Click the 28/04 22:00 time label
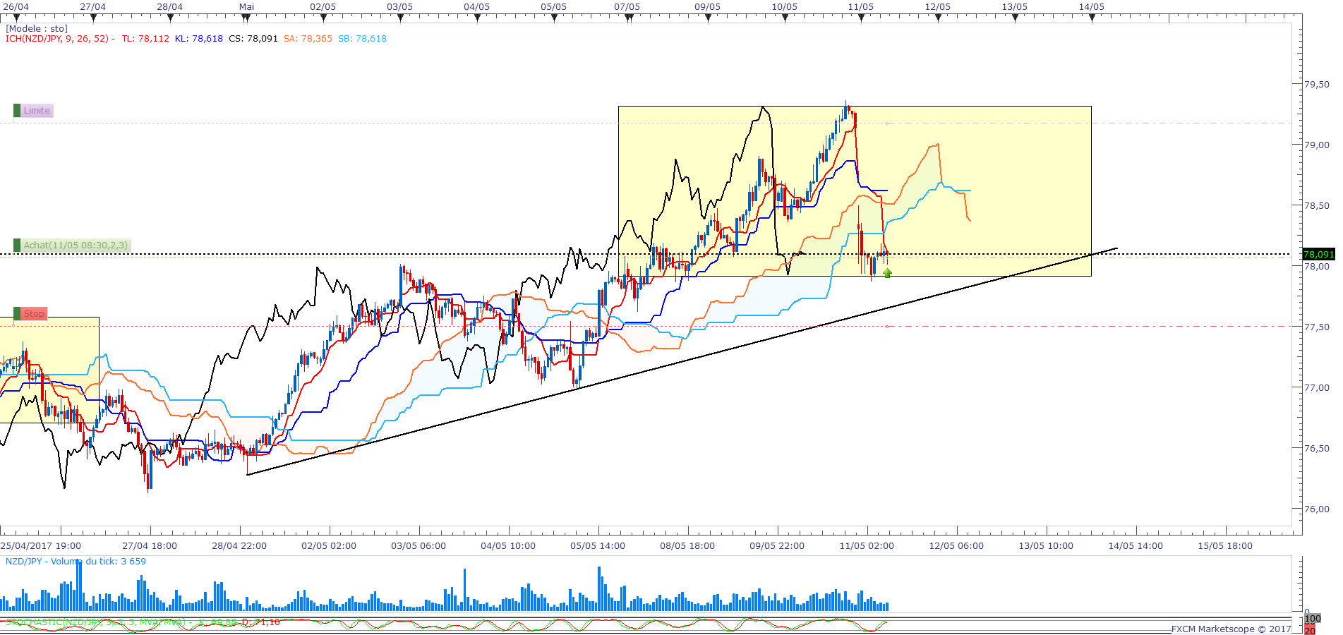The height and width of the screenshot is (635, 1343). pyautogui.click(x=239, y=546)
